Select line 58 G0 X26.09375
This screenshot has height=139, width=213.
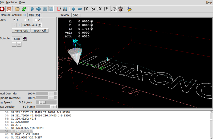click(x=27, y=128)
